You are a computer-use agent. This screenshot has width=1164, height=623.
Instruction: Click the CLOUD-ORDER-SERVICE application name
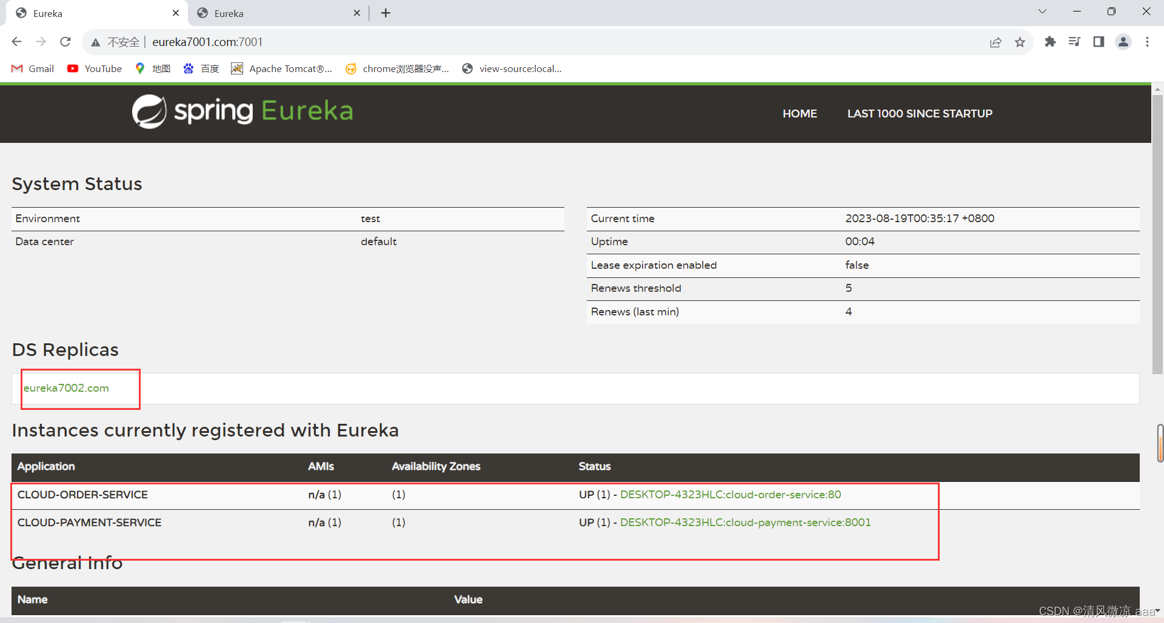click(82, 495)
